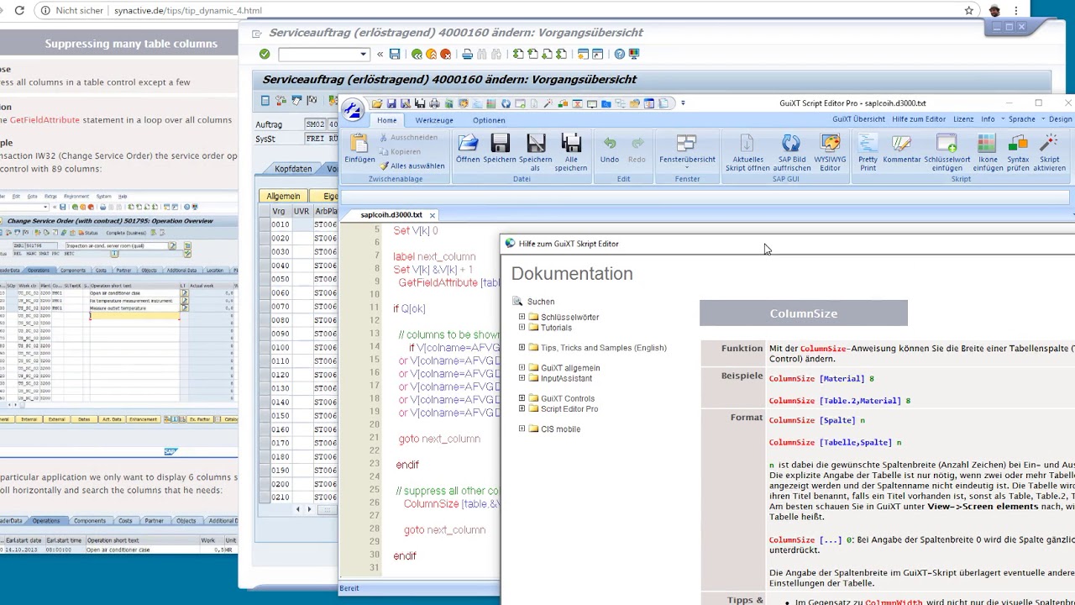Click SAP green checkmark Enter icon
Screen dimensions: 1075x605
(x=265, y=54)
